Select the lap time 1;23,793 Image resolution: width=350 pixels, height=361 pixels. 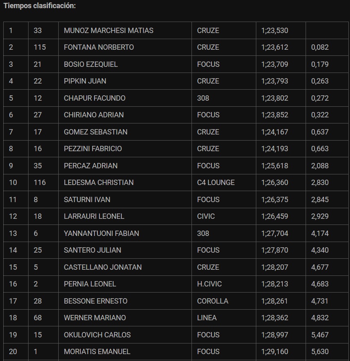(x=275, y=81)
